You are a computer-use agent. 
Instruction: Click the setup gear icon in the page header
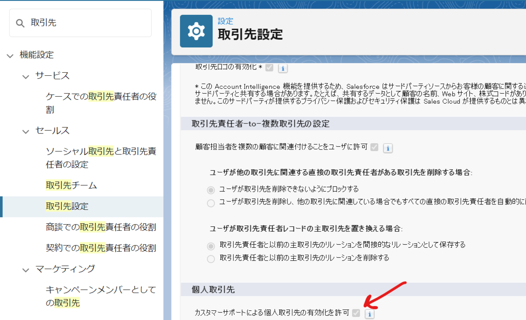point(195,31)
